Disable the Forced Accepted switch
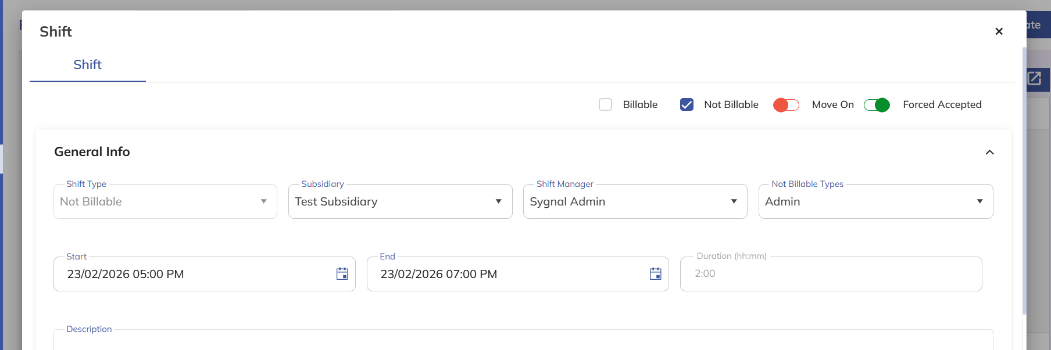 [877, 104]
